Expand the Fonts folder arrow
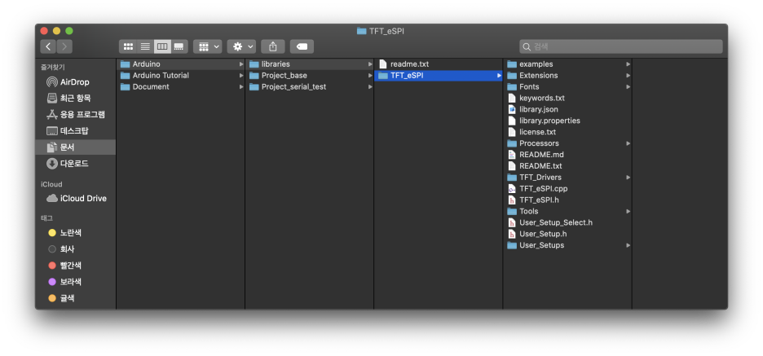Screen dimensions: 763x356 [x=628, y=86]
